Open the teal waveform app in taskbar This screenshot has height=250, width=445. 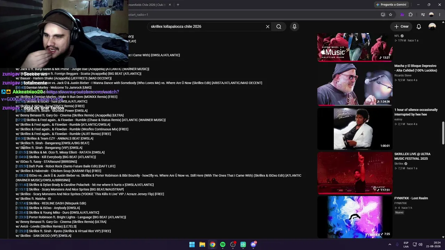(x=243, y=244)
